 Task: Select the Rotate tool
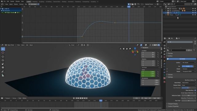(3, 60)
